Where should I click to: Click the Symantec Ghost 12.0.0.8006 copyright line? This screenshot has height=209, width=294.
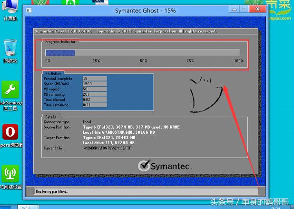point(126,31)
